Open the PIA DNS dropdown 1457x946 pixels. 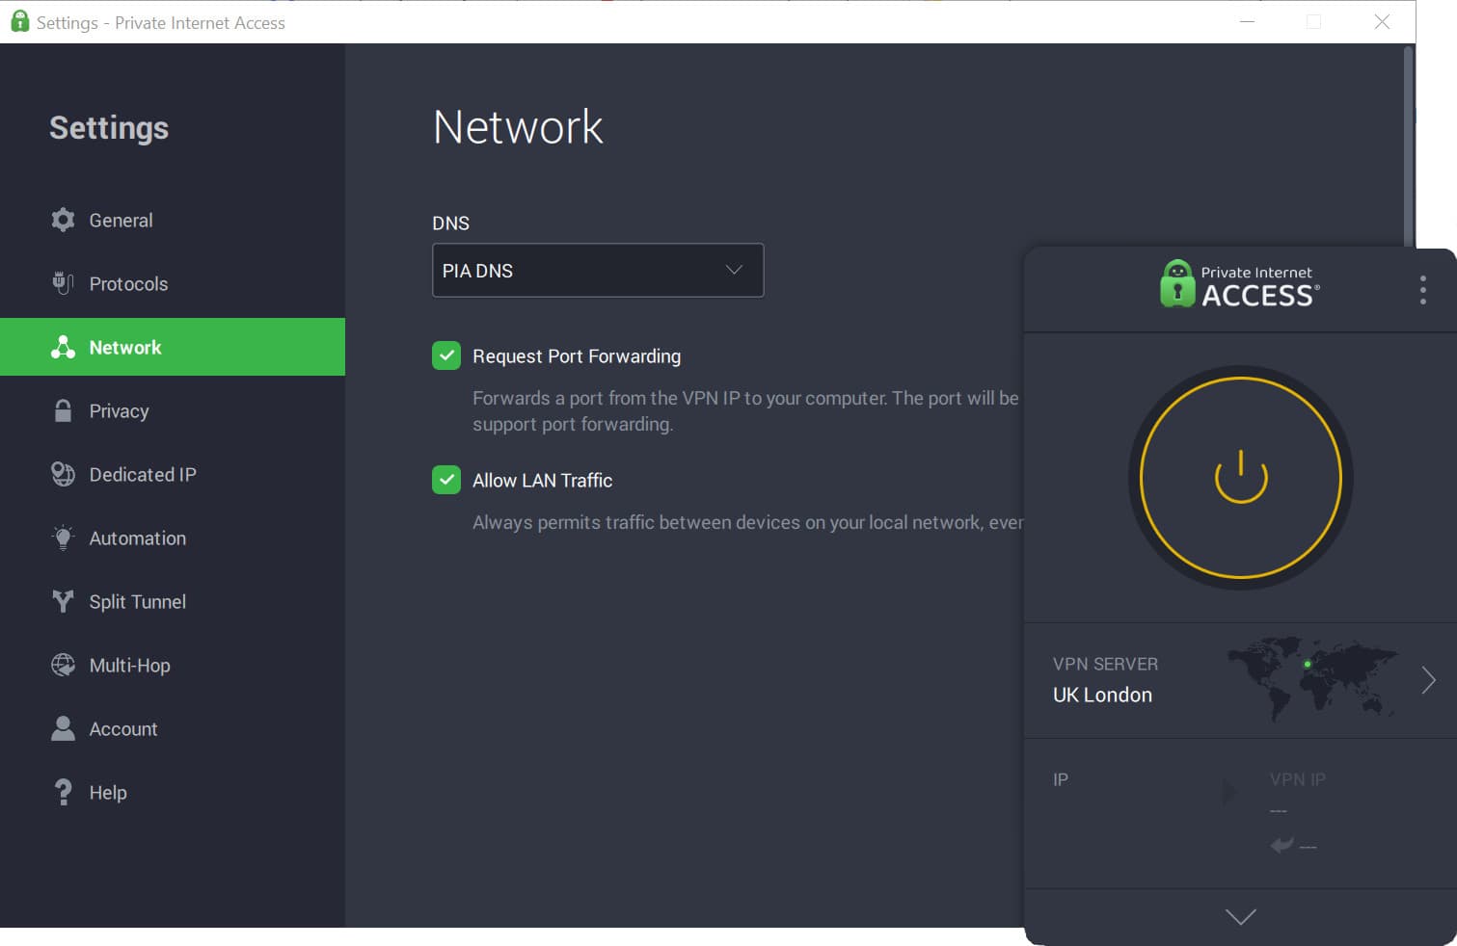pos(597,271)
